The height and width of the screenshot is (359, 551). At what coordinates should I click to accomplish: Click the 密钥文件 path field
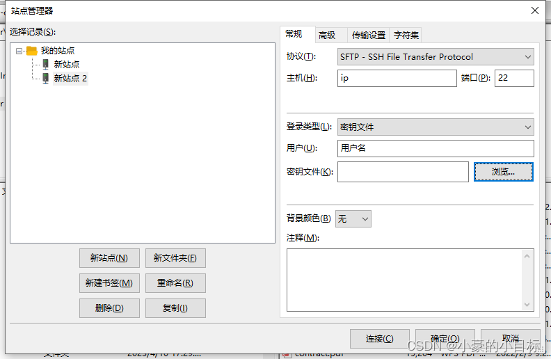coord(403,172)
